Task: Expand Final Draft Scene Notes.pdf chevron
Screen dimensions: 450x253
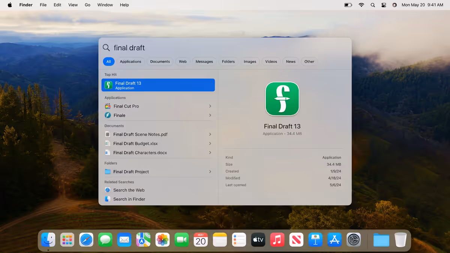Action: pos(210,134)
